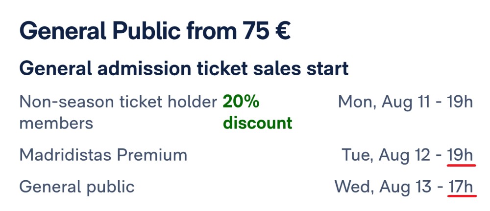Select the Mon, Aug 11 - 19h date
This screenshot has width=490, height=211.
(405, 102)
